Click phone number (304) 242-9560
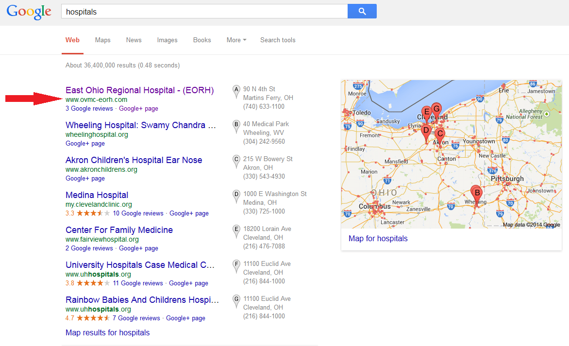The width and height of the screenshot is (569, 346). pos(264,141)
